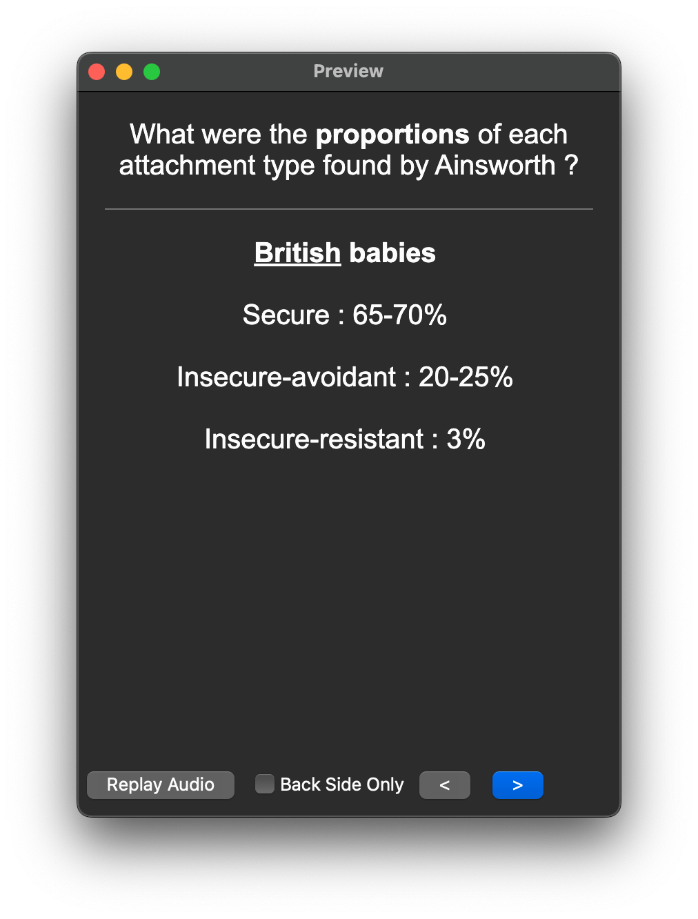
Task: Click the word "babies" in the heading
Action: coord(392,253)
